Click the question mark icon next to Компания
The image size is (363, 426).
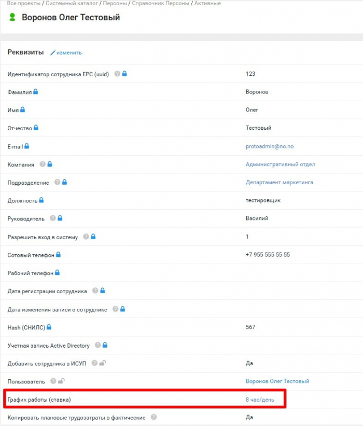tap(43, 164)
